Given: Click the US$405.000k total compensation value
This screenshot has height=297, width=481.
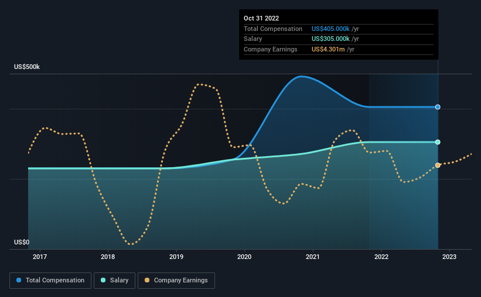Looking at the screenshot, I should pyautogui.click(x=330, y=29).
